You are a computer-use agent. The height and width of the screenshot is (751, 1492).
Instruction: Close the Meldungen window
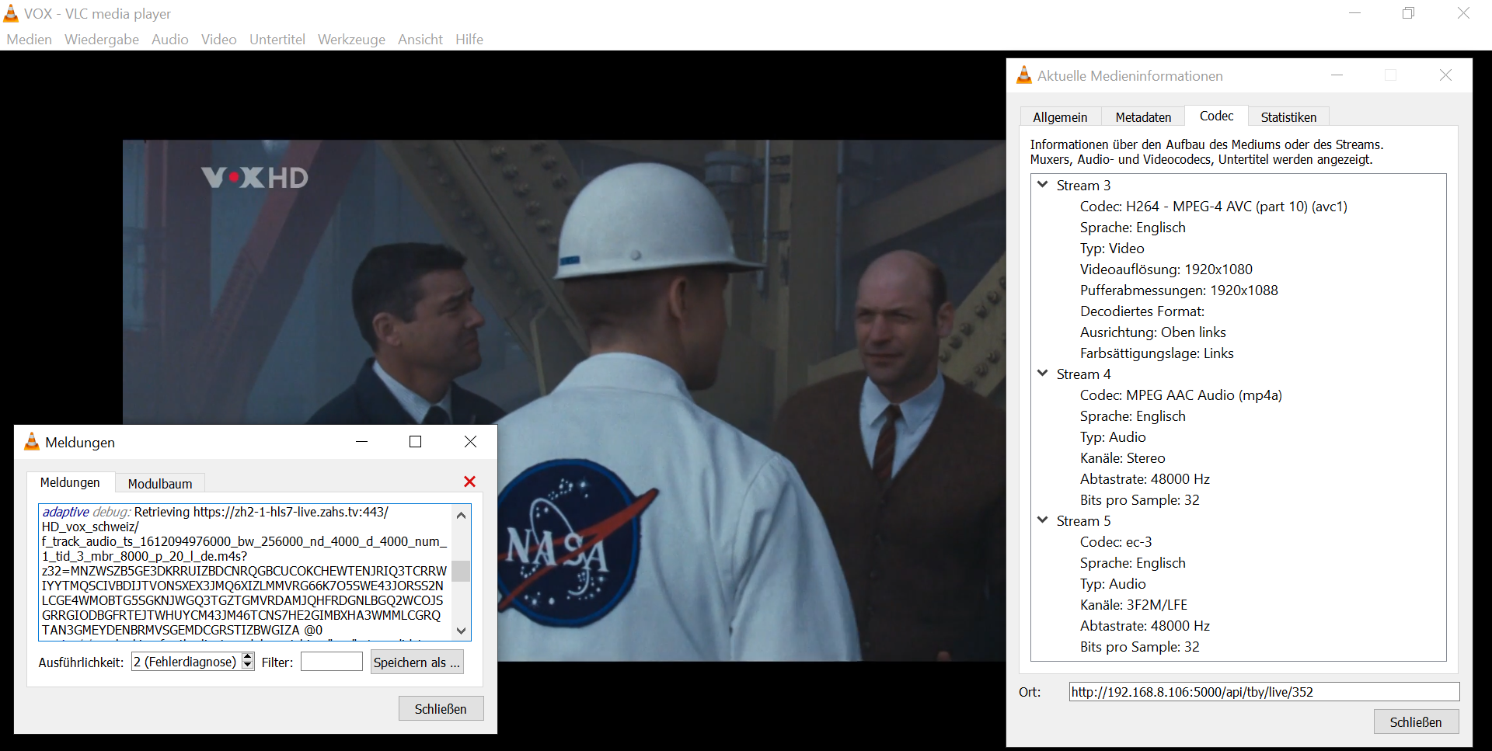pyautogui.click(x=470, y=442)
